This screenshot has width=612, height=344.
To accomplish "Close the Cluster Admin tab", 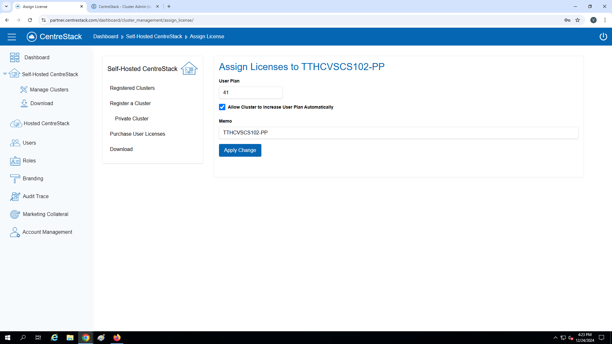I will tap(157, 6).
